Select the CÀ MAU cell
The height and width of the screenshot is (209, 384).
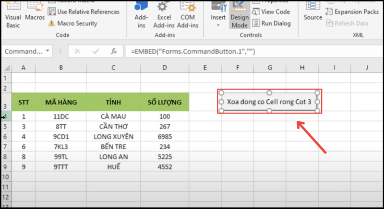(x=113, y=116)
